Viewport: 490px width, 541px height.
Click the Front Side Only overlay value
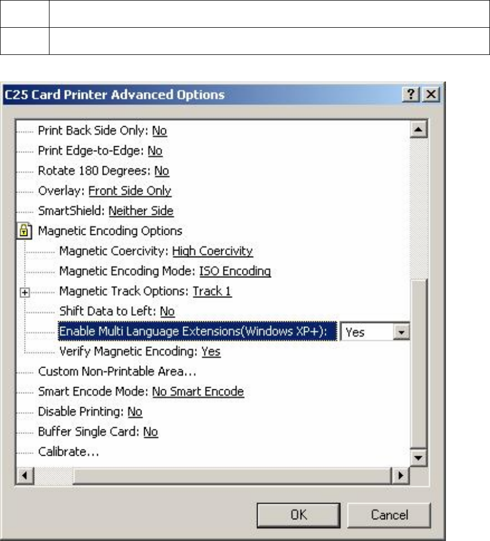(x=130, y=191)
